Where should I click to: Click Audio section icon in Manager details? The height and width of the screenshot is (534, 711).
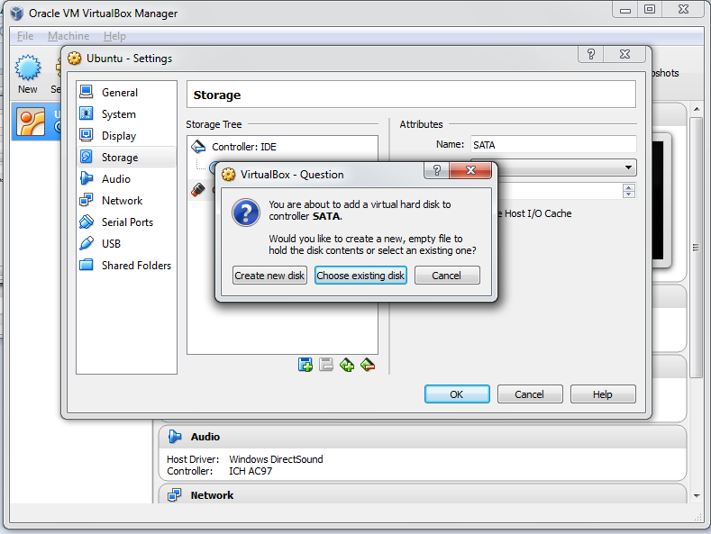pyautogui.click(x=175, y=437)
